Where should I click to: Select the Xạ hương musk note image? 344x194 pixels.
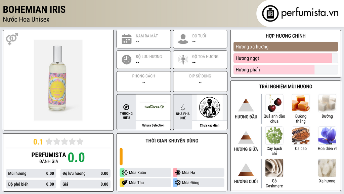(327, 168)
